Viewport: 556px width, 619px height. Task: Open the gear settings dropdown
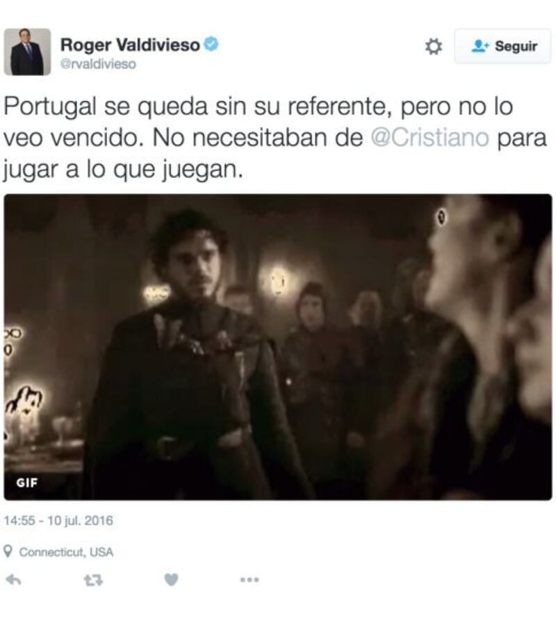[x=433, y=47]
